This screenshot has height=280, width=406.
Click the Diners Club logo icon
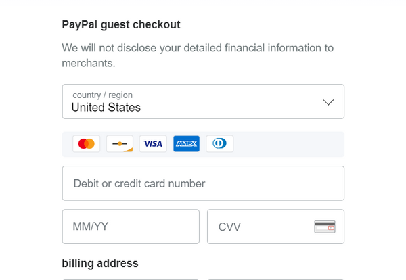click(219, 143)
